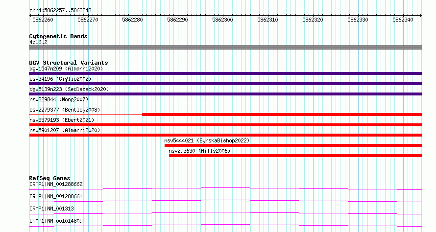The width and height of the screenshot is (436, 232).
Task: Open transcript CRMP1|NM_001313 label
Action: 52,209
